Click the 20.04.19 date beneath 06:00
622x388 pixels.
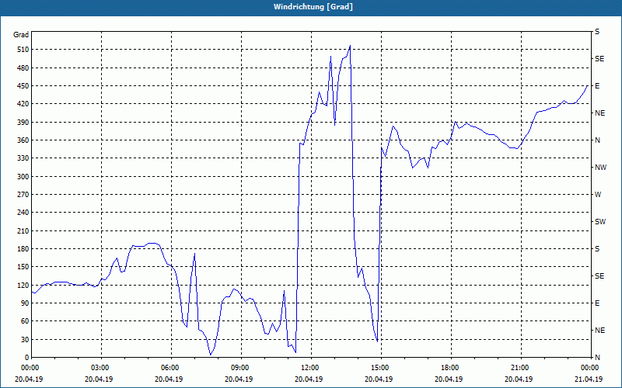tap(169, 379)
